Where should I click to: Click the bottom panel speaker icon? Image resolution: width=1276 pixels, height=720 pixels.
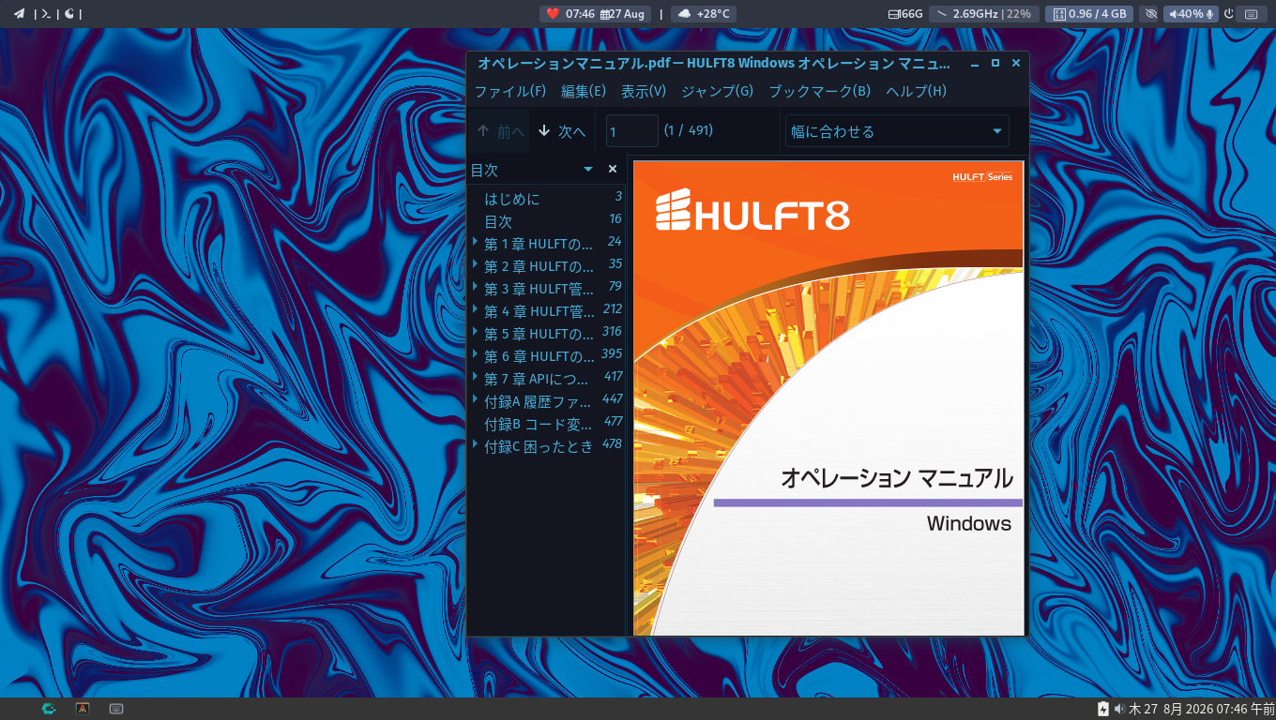coord(1119,709)
